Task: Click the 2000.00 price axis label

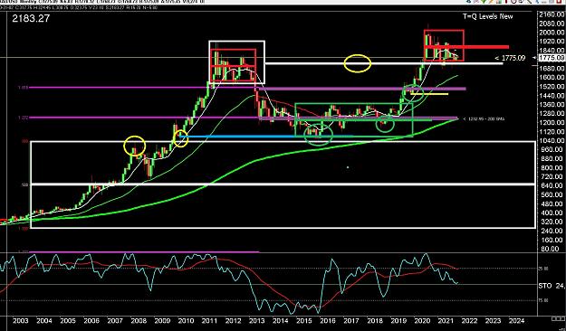Action: [552, 33]
